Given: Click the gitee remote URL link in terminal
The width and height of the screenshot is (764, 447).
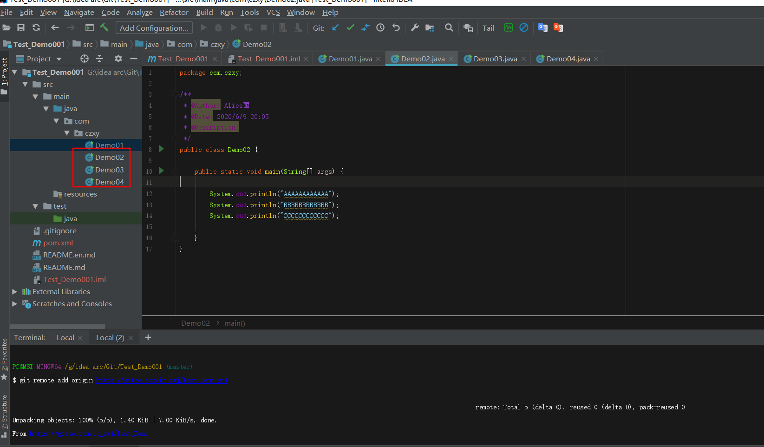Looking at the screenshot, I should [x=162, y=380].
